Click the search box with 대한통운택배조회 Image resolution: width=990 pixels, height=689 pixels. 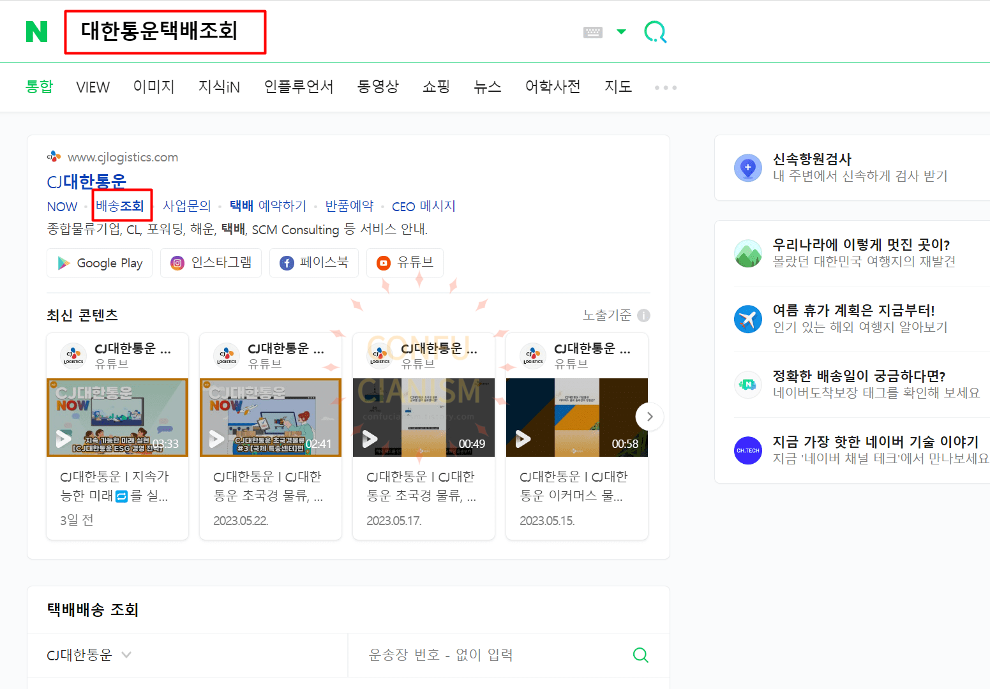(x=165, y=32)
